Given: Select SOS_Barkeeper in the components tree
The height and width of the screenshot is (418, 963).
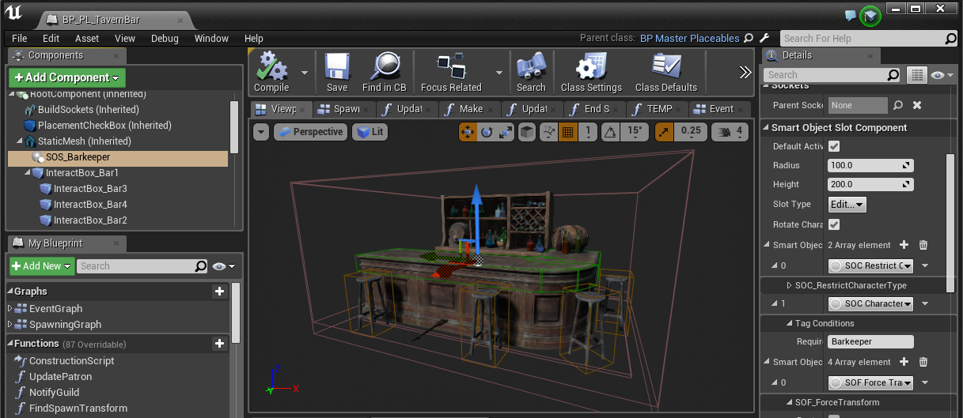Looking at the screenshot, I should [x=76, y=157].
